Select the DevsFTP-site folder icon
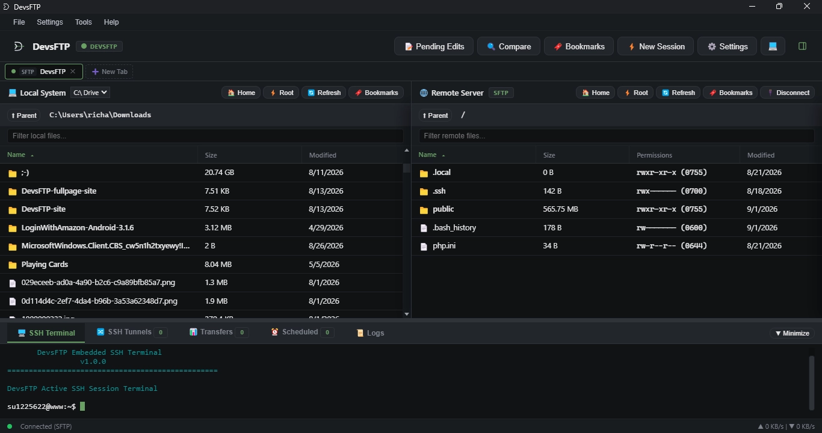822x433 pixels. (x=12, y=210)
